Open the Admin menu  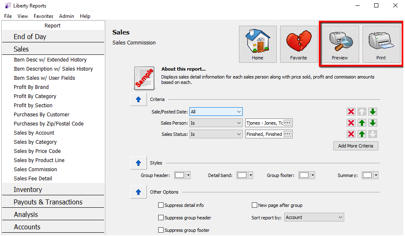pos(66,16)
